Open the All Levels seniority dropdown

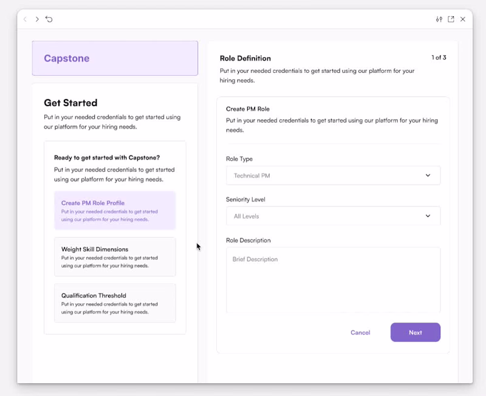pos(333,216)
